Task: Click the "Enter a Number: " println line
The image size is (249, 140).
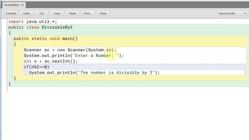Action: coord(74,56)
